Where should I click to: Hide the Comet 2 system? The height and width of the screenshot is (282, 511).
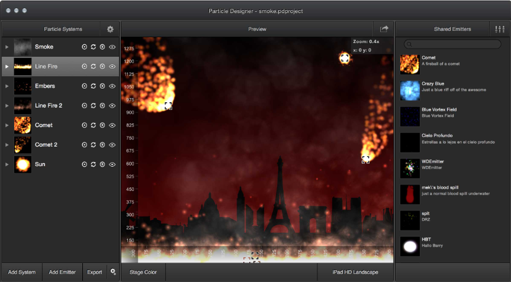coord(112,145)
